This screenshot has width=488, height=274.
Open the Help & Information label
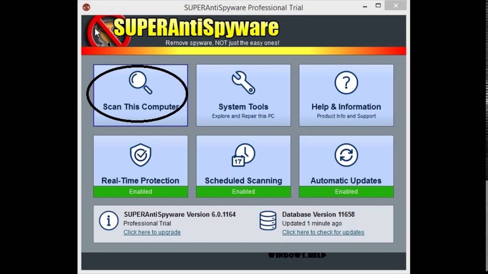[x=346, y=107]
